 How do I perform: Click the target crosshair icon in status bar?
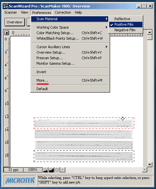click(57, 170)
